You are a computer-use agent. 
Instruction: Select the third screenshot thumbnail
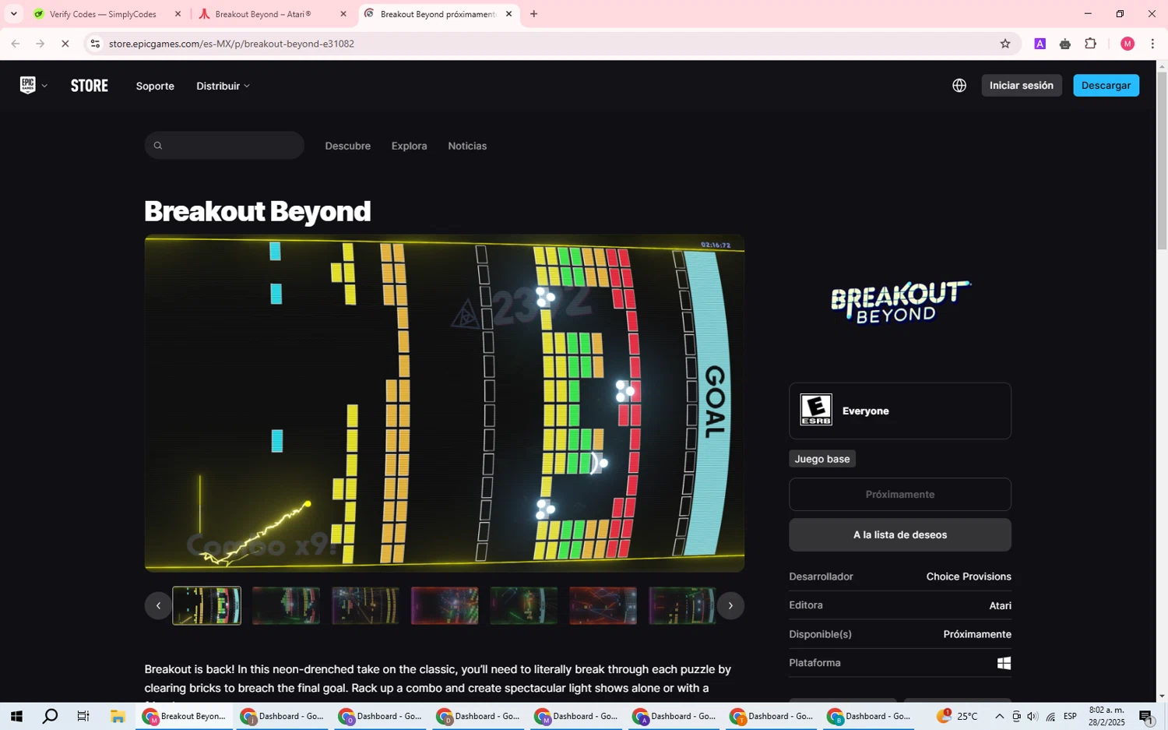click(365, 605)
